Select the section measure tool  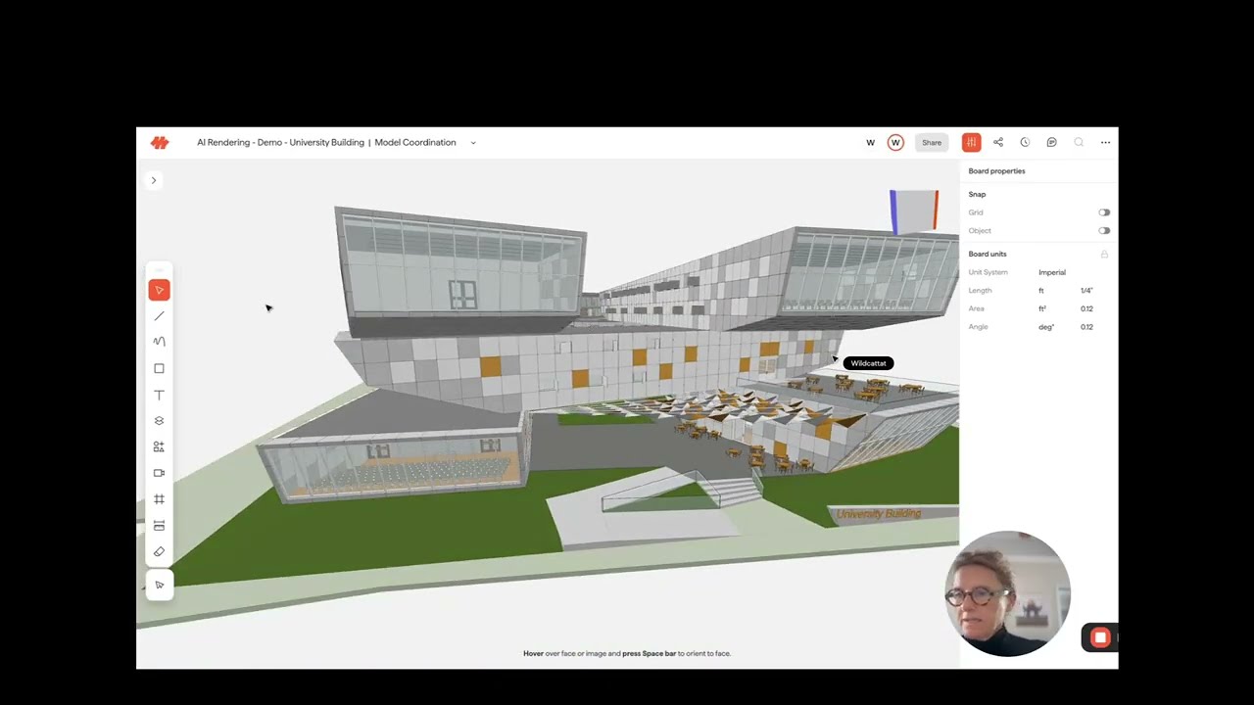coord(159,526)
